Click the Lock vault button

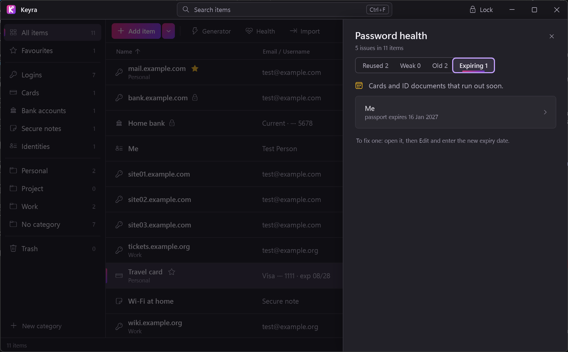click(481, 10)
